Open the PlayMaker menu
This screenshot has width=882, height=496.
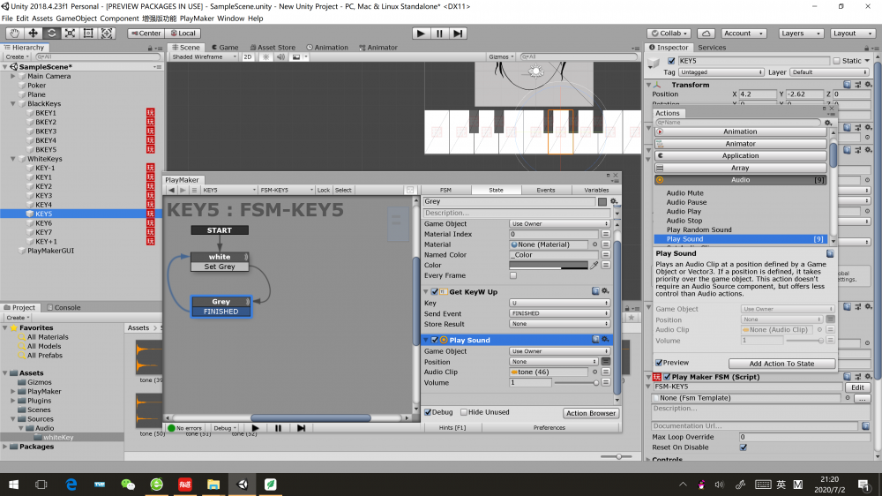tap(197, 18)
